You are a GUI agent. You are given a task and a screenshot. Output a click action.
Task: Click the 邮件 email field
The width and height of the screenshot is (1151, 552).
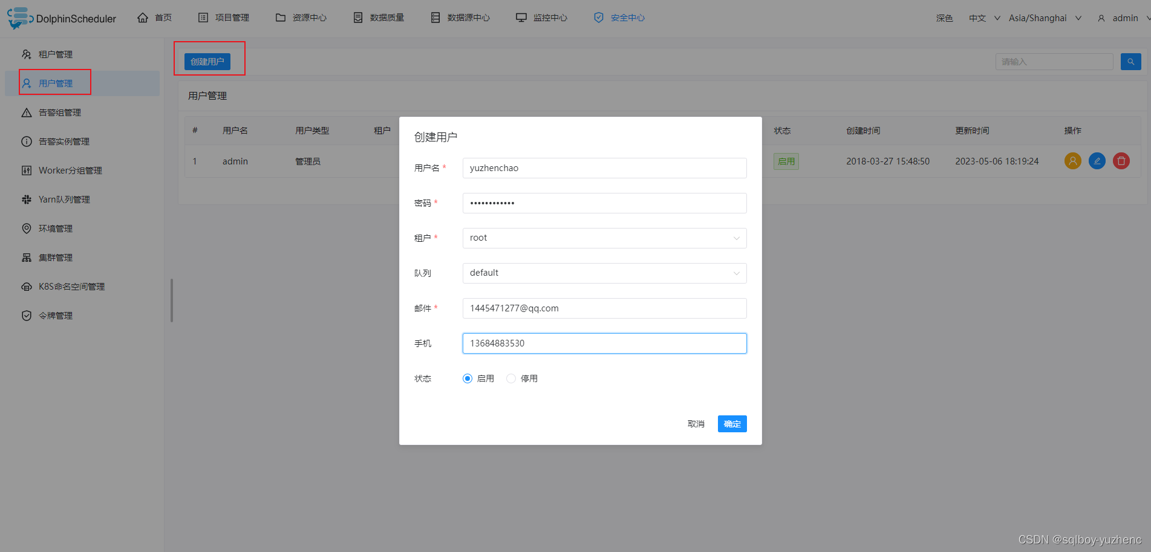(x=605, y=308)
